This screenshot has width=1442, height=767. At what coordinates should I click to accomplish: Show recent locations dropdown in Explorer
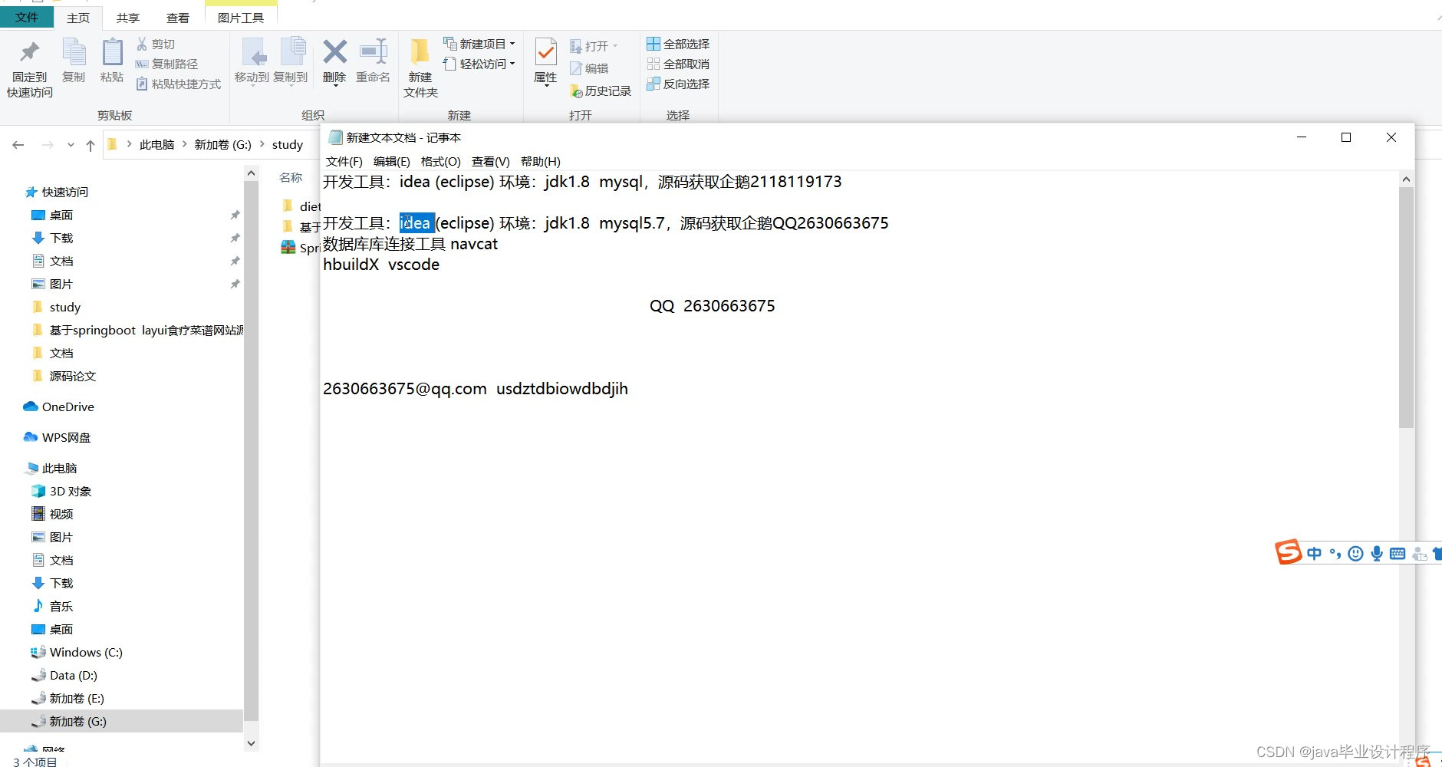pos(71,145)
